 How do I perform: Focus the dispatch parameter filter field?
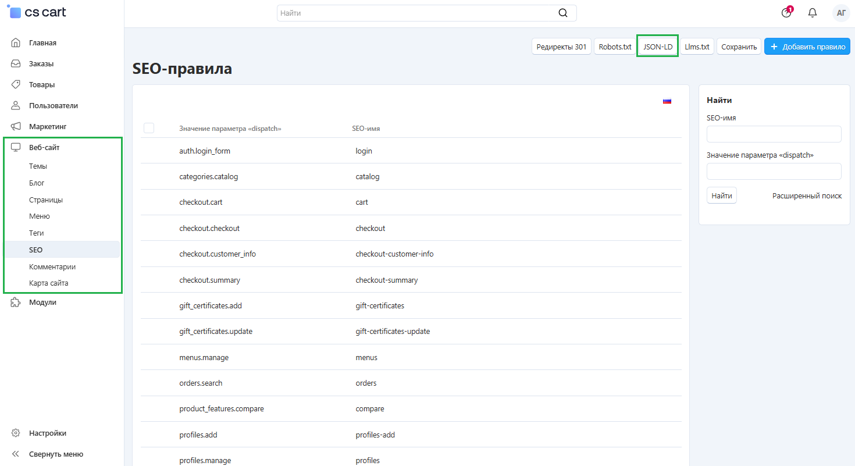tap(774, 171)
